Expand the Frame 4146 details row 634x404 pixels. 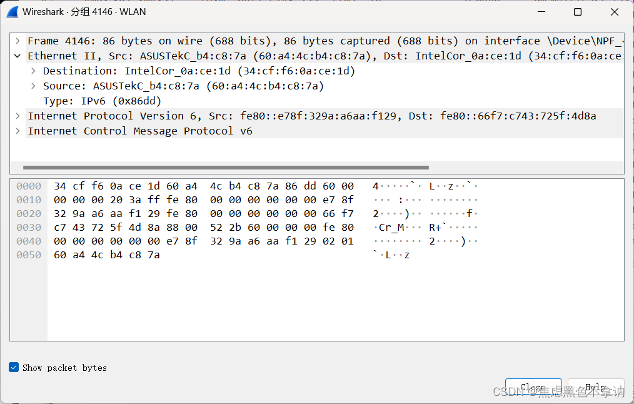pos(17,41)
